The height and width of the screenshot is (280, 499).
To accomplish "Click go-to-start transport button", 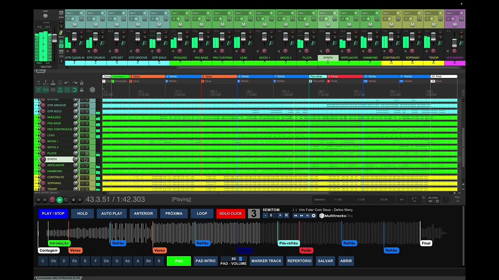I will (38, 200).
